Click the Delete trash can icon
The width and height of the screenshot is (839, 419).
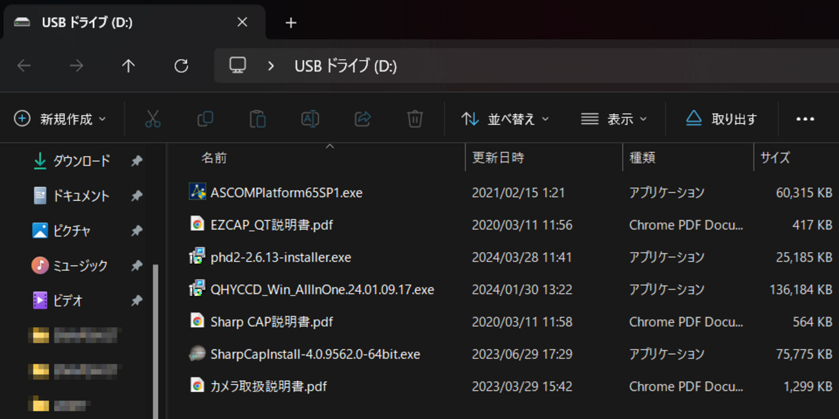(415, 119)
